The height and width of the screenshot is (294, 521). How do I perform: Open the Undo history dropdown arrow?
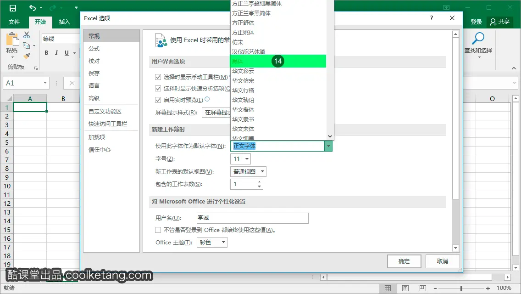(41, 8)
